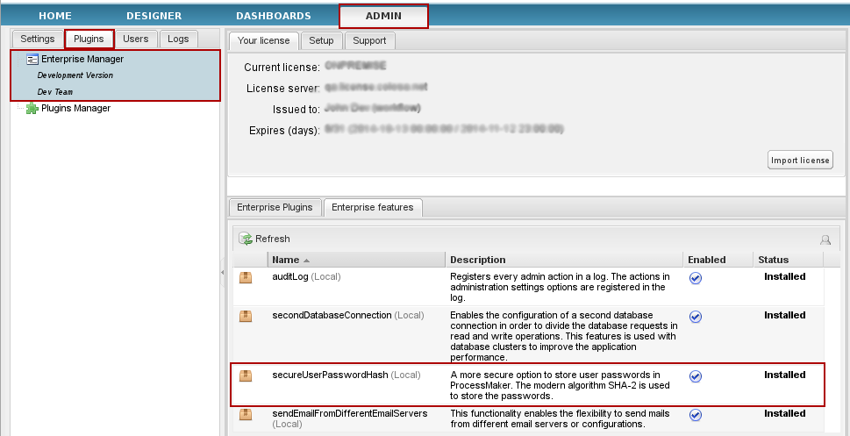Click the Import license button
This screenshot has height=436, width=850.
tap(800, 161)
